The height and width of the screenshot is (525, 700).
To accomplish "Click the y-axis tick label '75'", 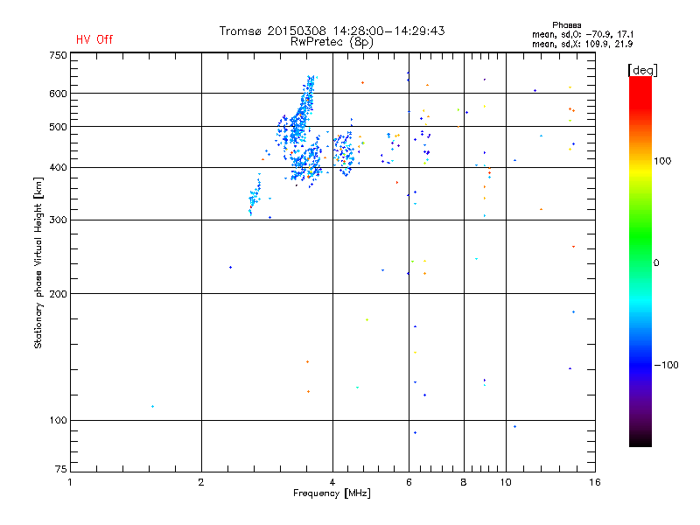I will (61, 469).
